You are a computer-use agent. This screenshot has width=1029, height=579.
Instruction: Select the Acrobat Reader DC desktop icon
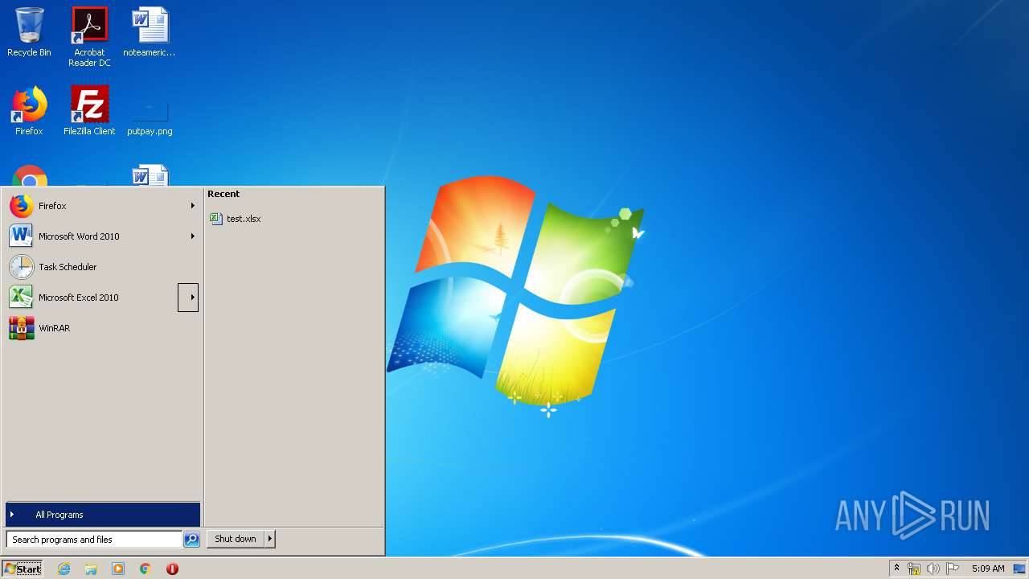(89, 36)
